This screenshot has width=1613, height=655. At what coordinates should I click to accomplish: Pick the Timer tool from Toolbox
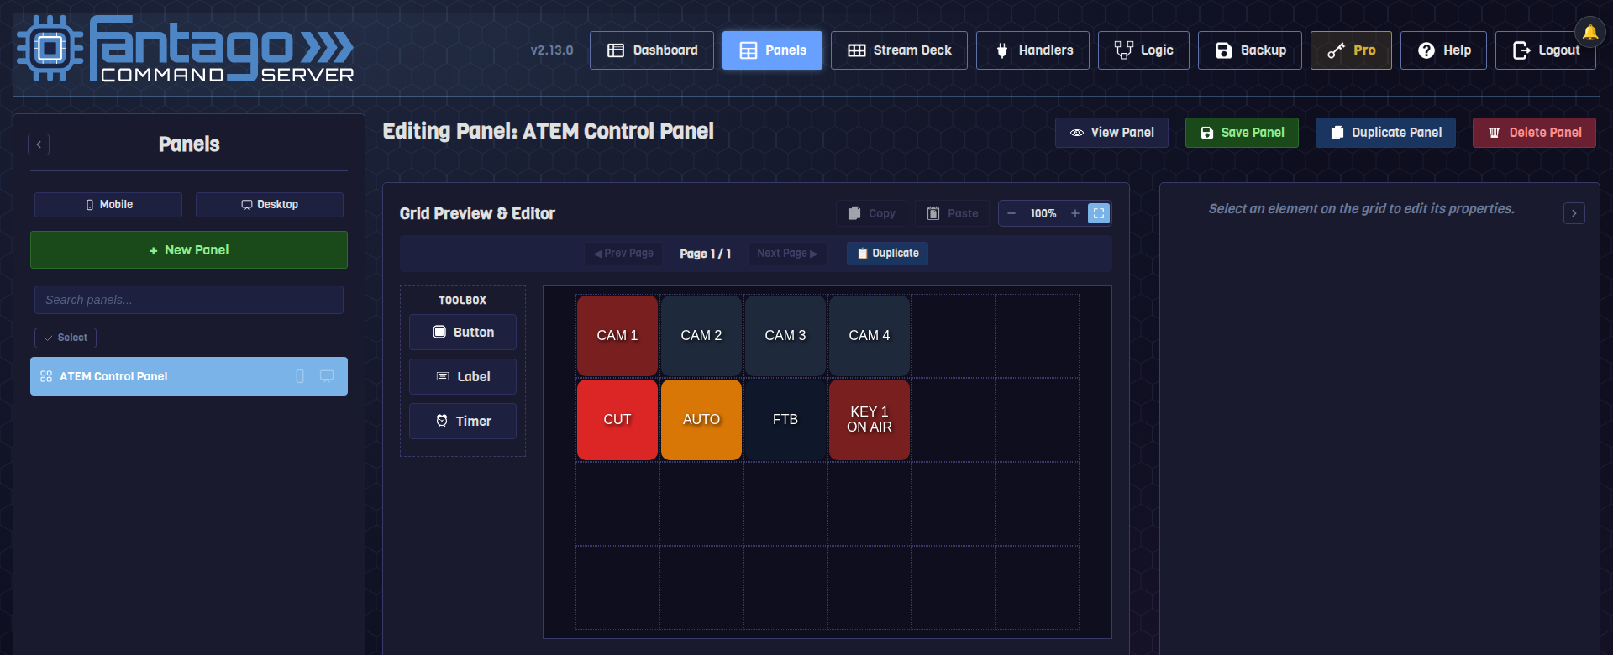(463, 422)
